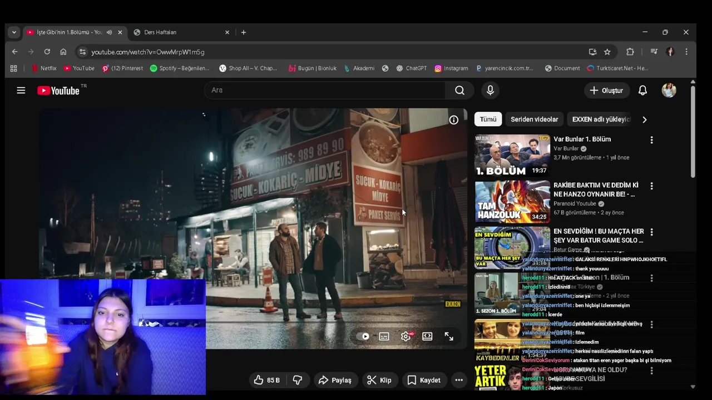Mute the İşte Gibi'nin tab audio
This screenshot has height=400, width=712.
pyautogui.click(x=109, y=32)
